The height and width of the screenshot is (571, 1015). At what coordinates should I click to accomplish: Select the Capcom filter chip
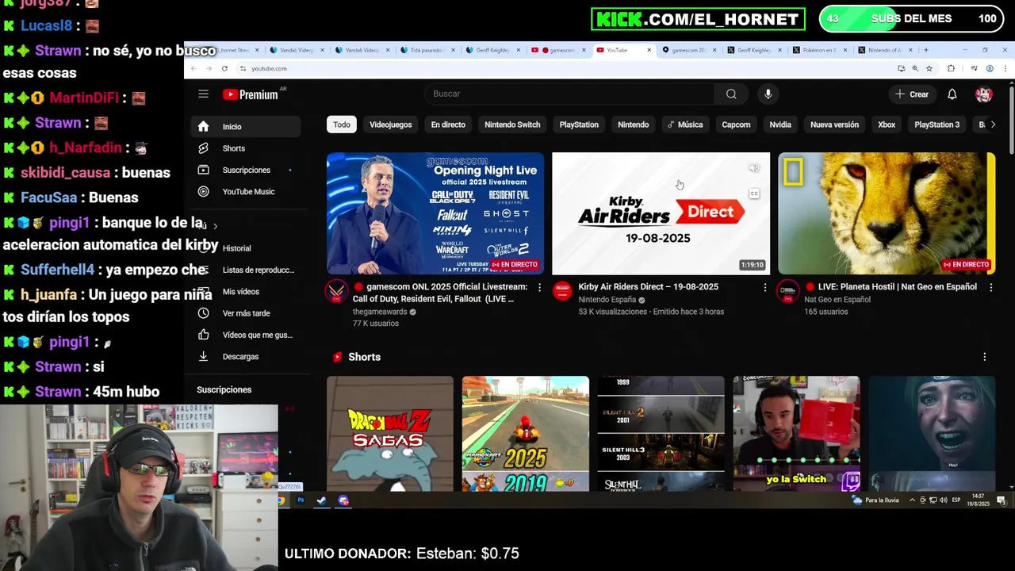tap(736, 125)
